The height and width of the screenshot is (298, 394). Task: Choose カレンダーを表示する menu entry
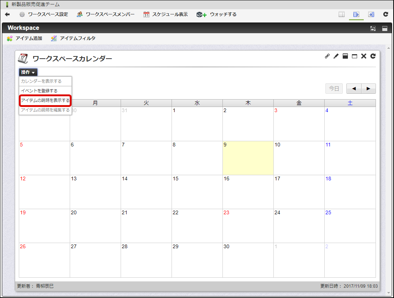(x=45, y=81)
